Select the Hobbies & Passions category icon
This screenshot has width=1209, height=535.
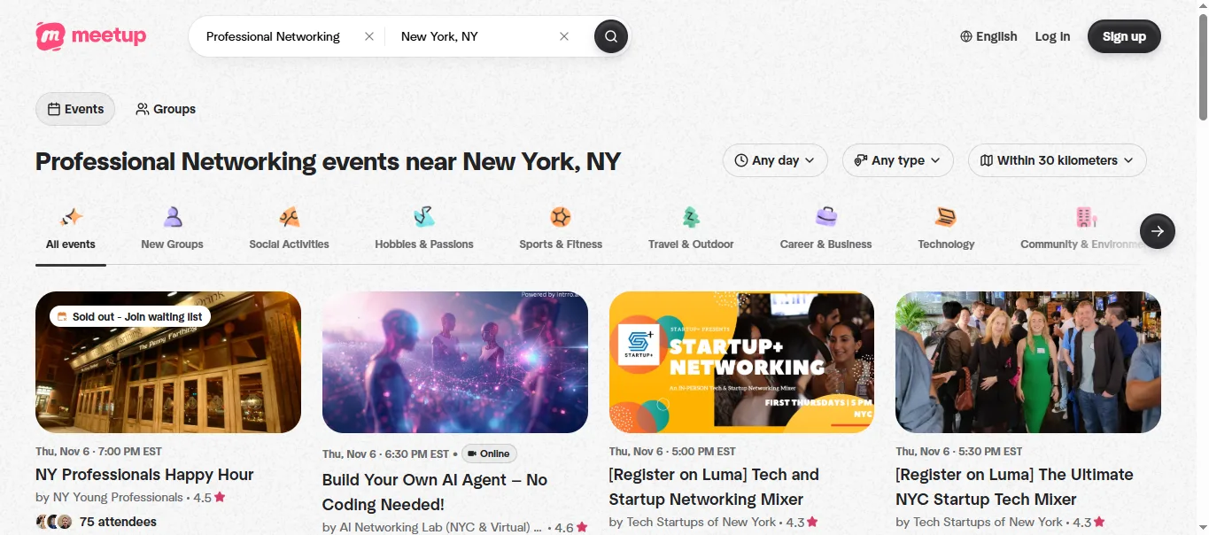click(x=424, y=217)
